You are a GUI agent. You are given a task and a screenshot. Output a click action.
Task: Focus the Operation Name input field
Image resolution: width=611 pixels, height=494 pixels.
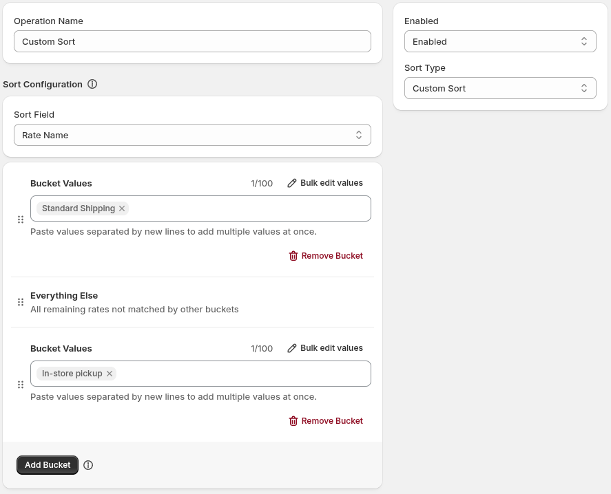pyautogui.click(x=192, y=41)
